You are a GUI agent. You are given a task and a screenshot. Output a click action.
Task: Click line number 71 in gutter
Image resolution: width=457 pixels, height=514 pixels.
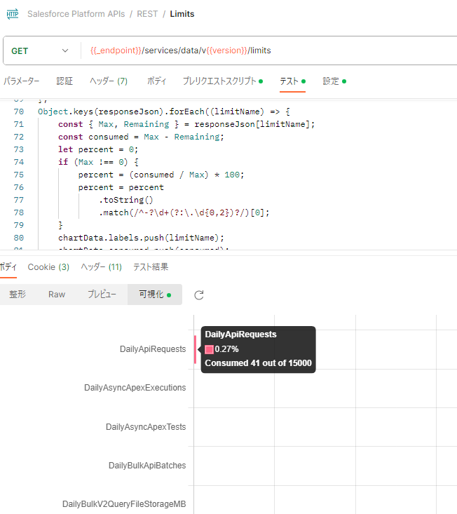(x=19, y=124)
